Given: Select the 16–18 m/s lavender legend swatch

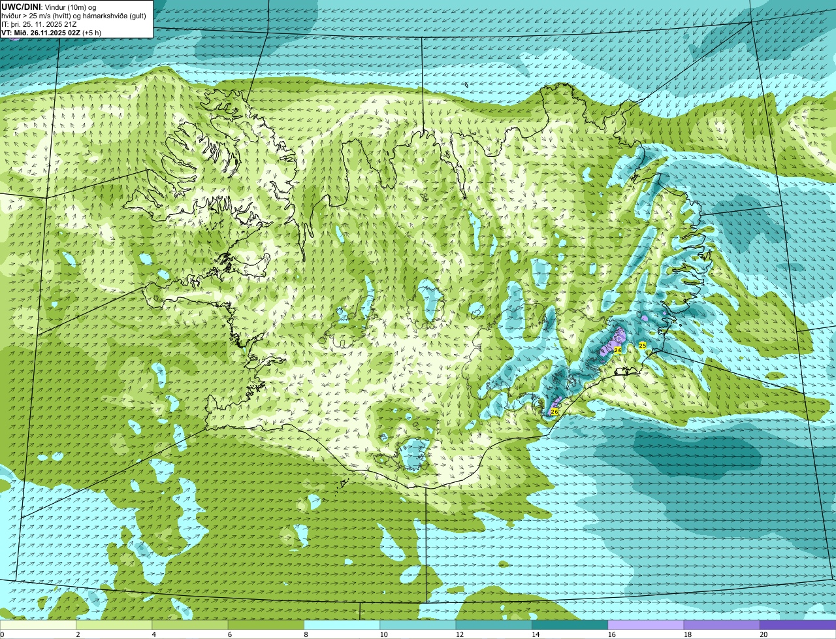Looking at the screenshot, I should coord(646,625).
